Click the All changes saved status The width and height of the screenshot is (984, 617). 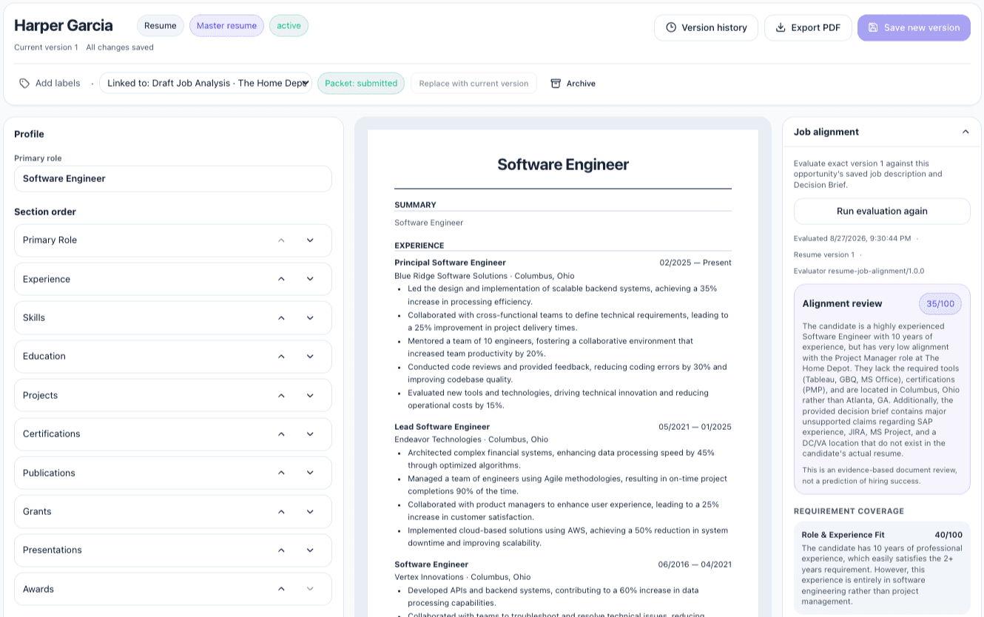coord(120,47)
